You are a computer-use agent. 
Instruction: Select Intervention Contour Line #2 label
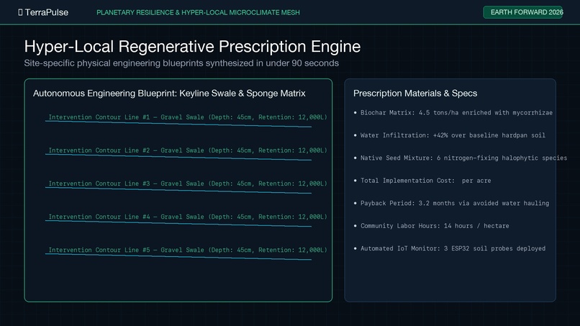coord(188,150)
